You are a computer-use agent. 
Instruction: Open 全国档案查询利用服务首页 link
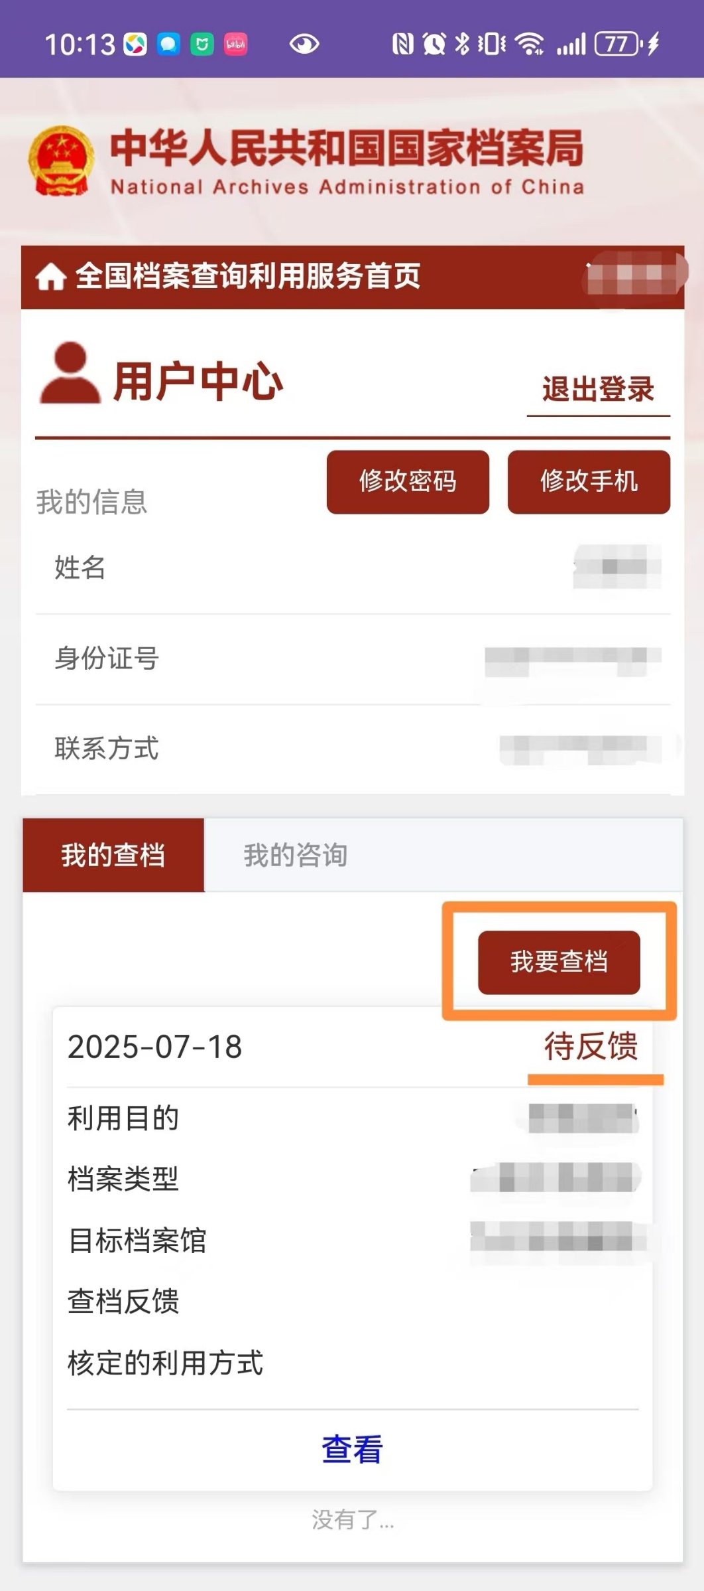point(248,277)
